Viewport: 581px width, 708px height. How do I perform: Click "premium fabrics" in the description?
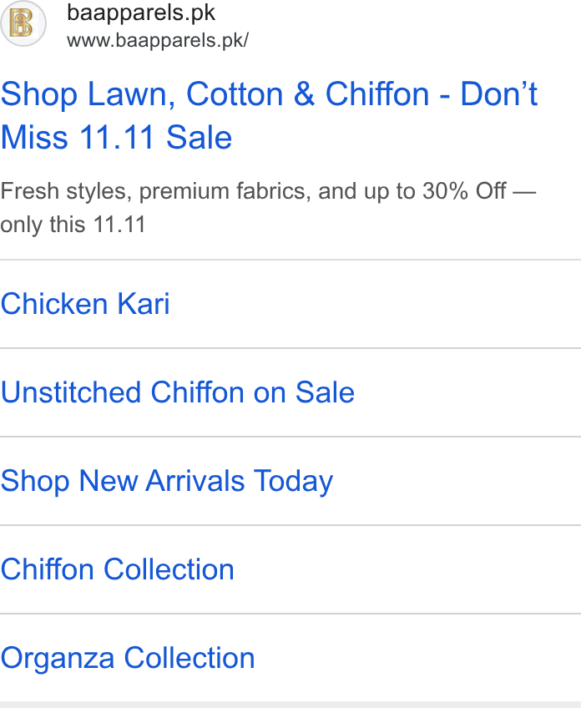[x=225, y=191]
